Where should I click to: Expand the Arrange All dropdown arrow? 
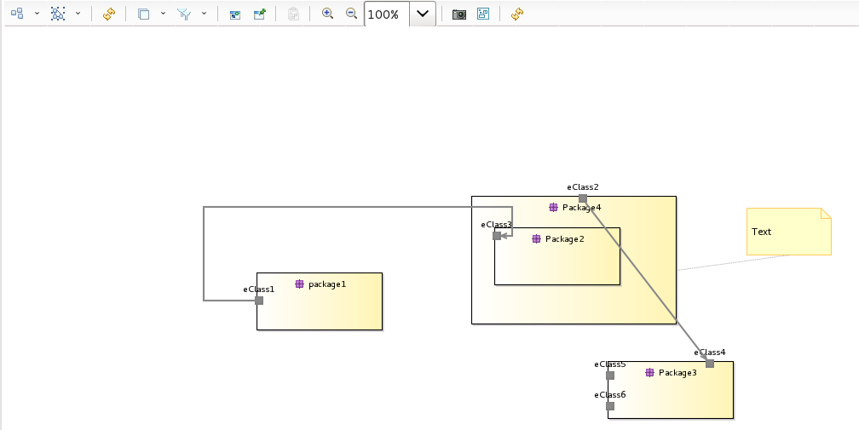(37, 14)
